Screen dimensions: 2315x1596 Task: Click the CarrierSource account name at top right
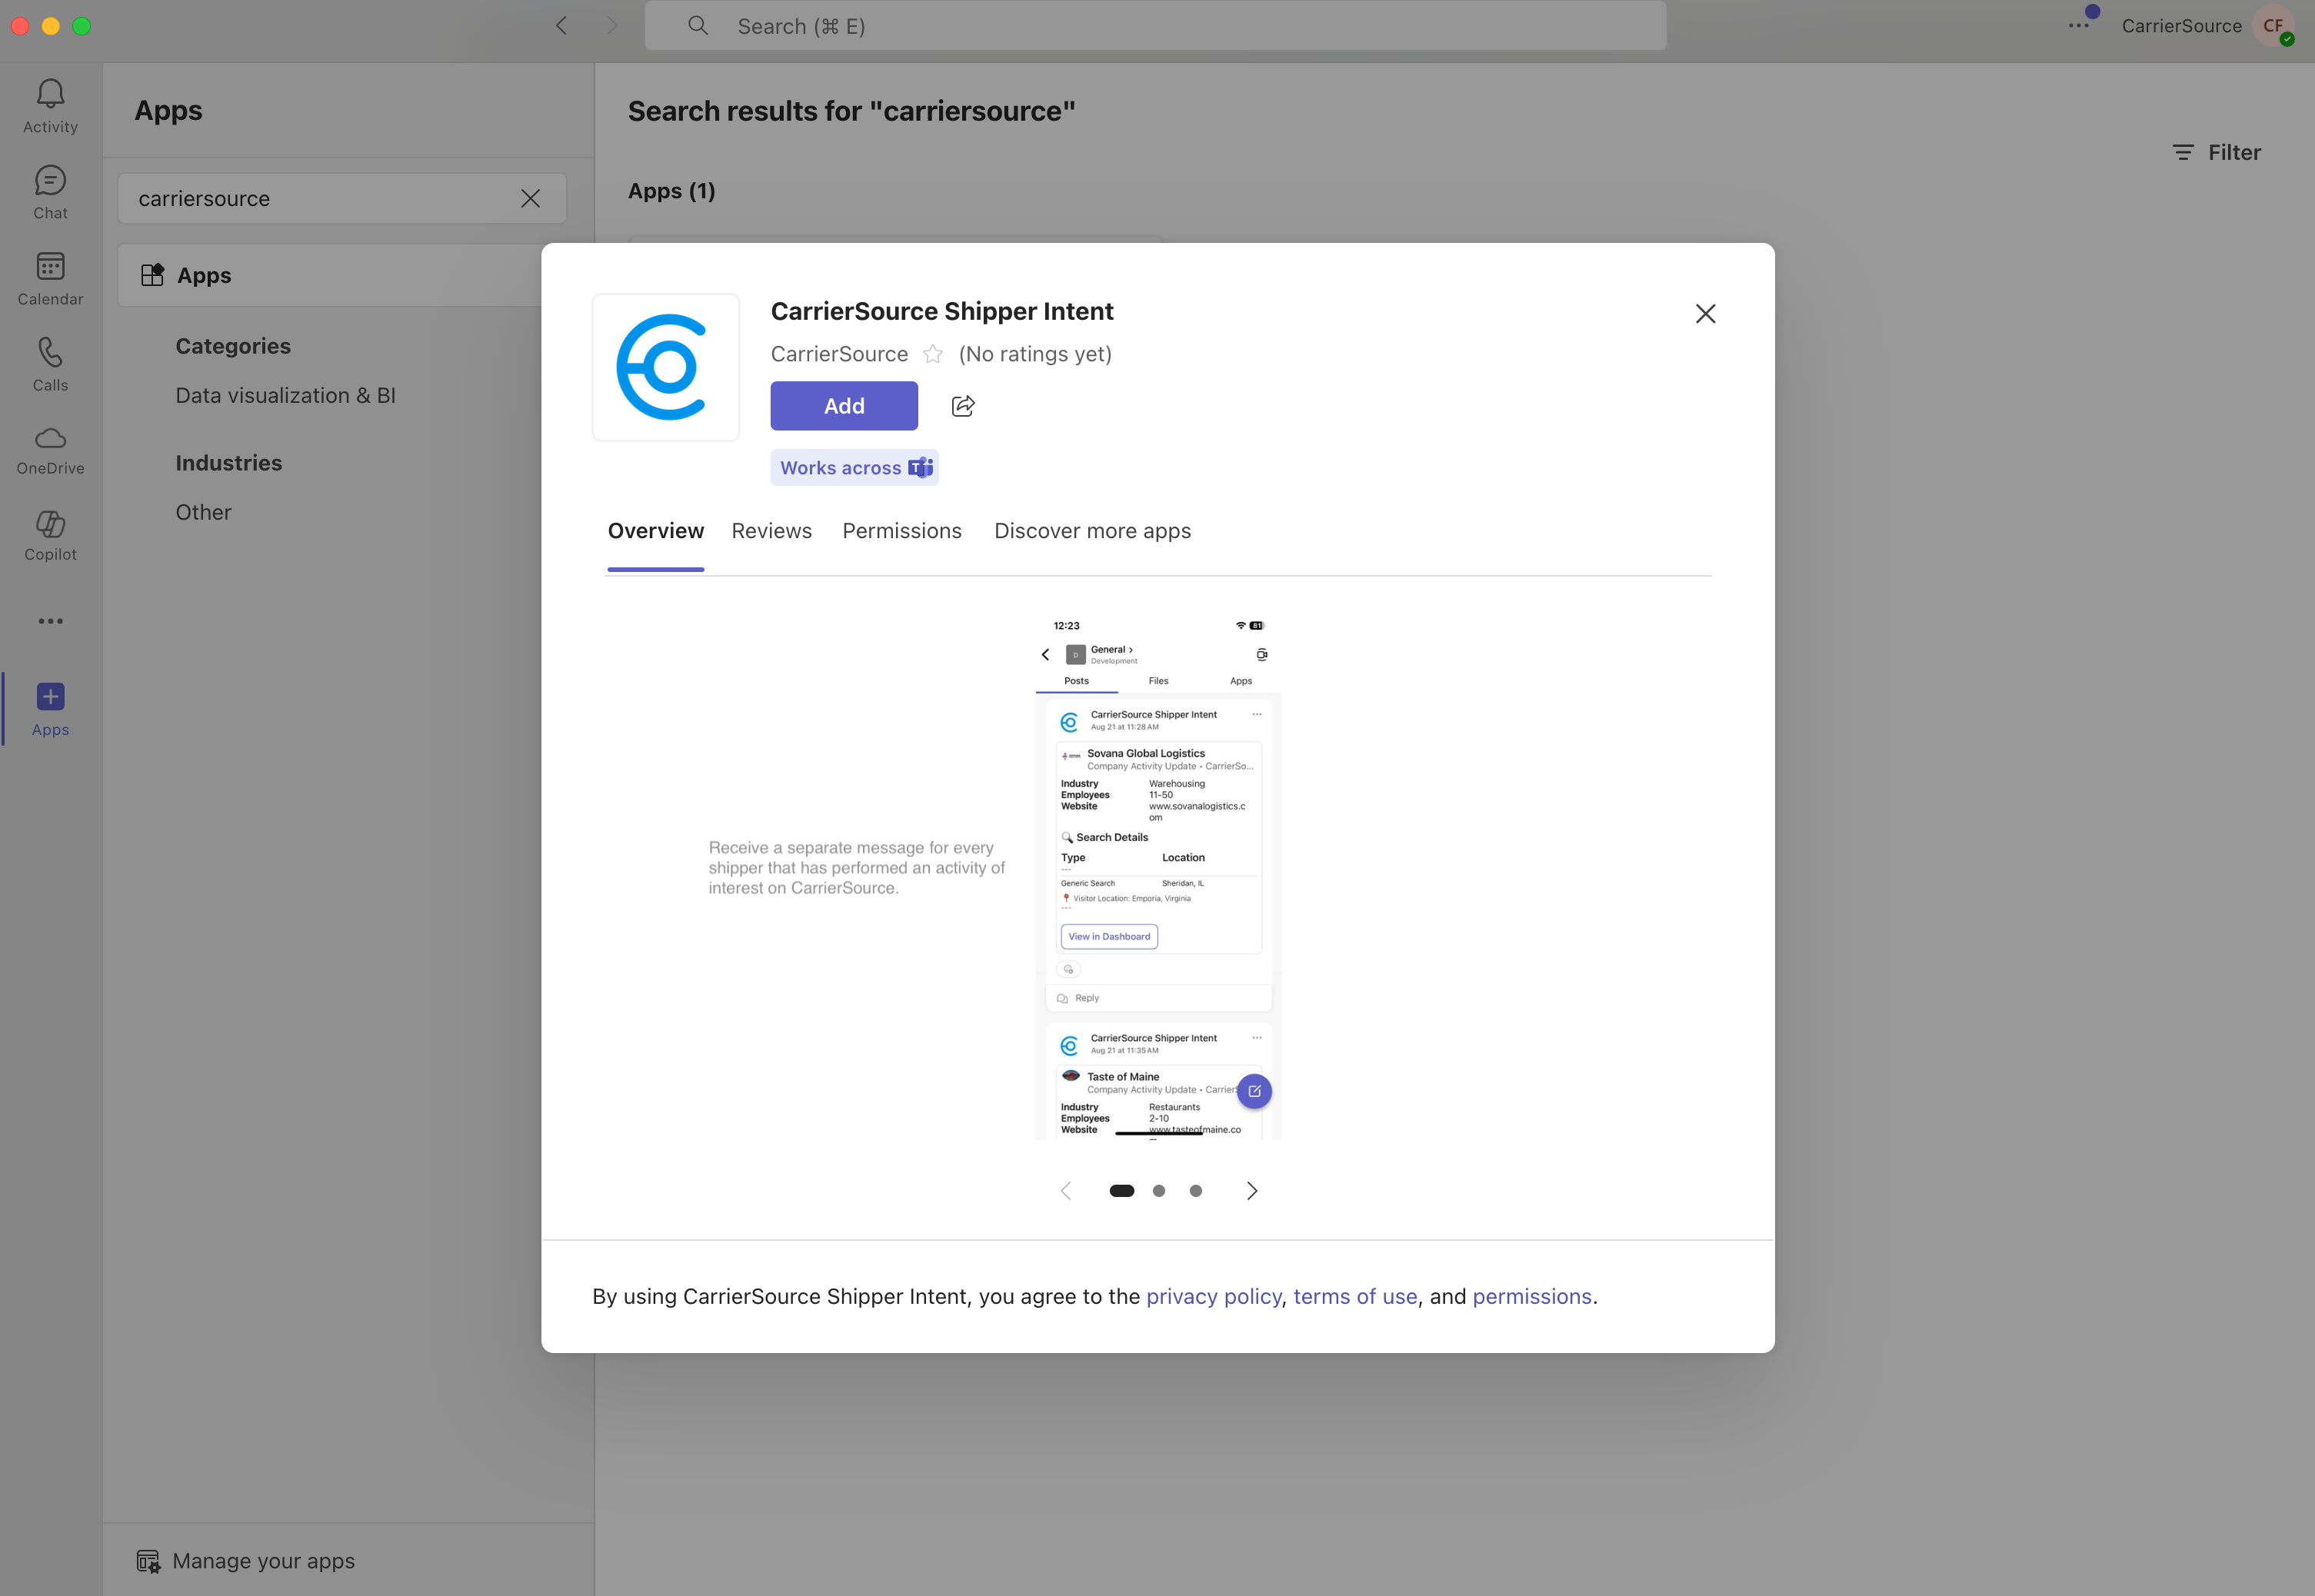click(x=2181, y=26)
